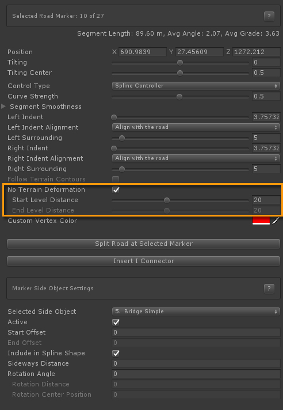Image resolution: width=283 pixels, height=410 pixels.
Task: Click the Start Level Distance slider handle
Action: [x=167, y=200]
